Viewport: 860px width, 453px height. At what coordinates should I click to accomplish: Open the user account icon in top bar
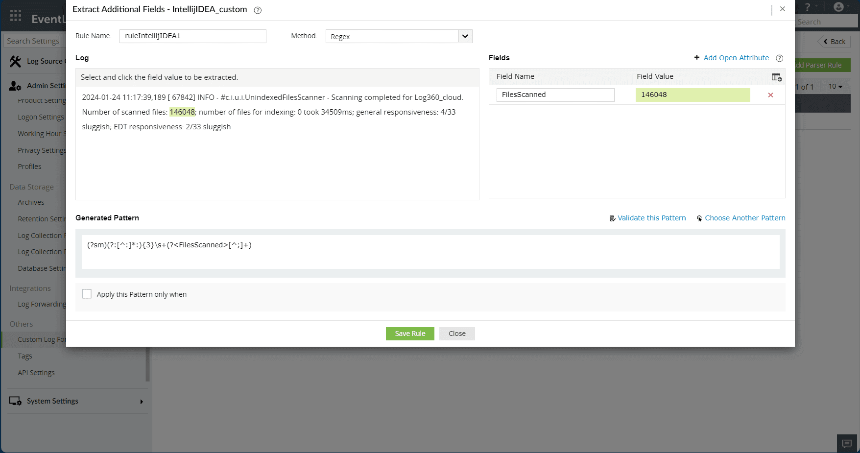pos(839,7)
